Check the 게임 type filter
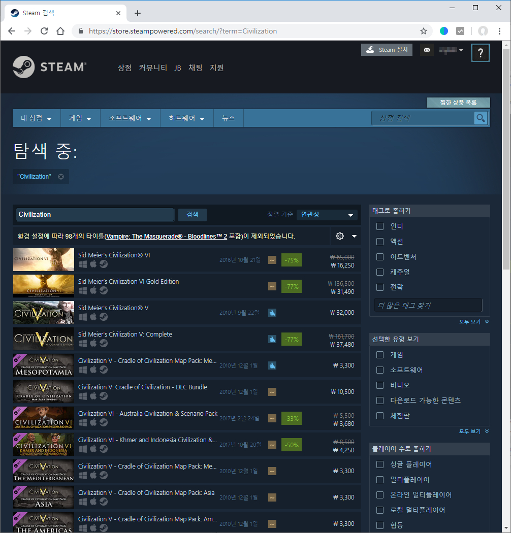Screen dimensions: 511x533 [x=380, y=355]
